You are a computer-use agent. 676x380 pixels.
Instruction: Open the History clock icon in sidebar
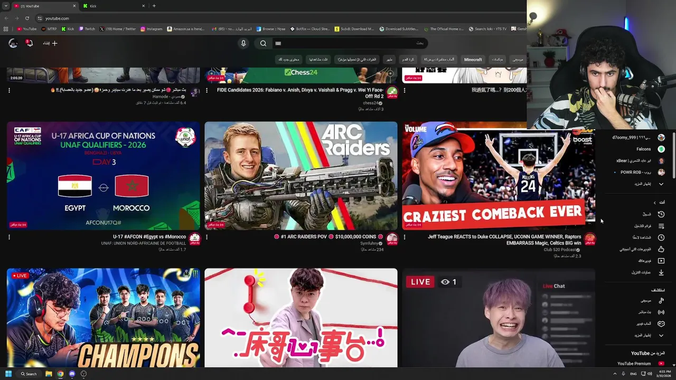click(661, 214)
